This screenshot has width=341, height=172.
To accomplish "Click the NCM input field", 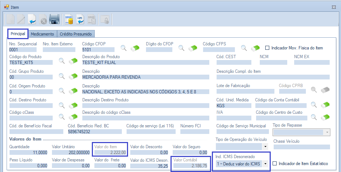I will click(x=273, y=63).
